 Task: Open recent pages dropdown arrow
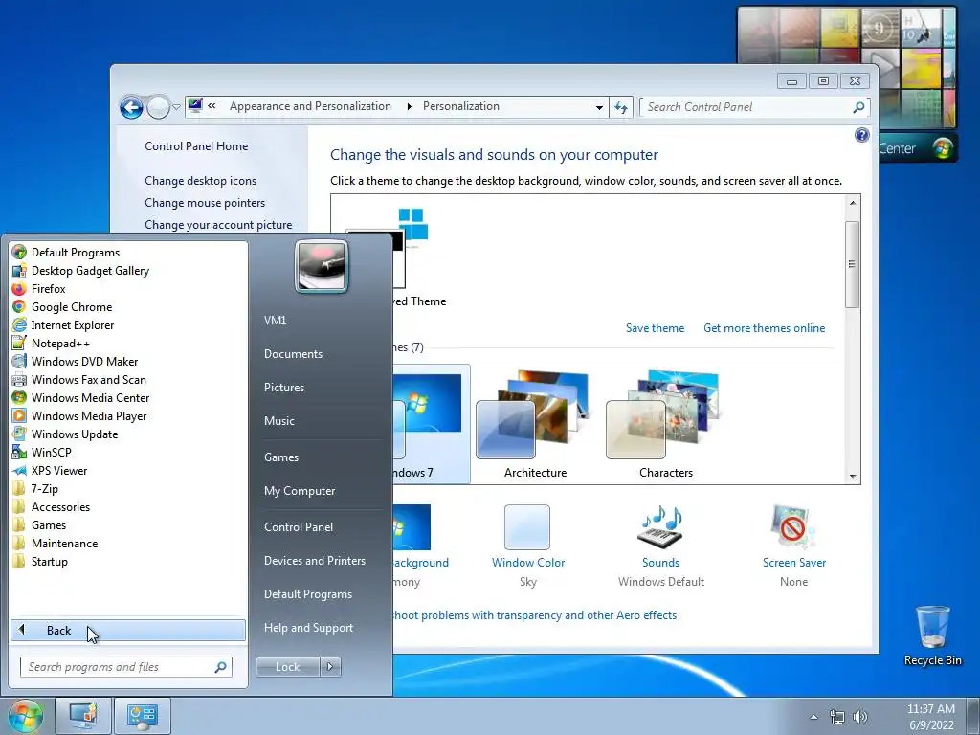click(x=177, y=107)
